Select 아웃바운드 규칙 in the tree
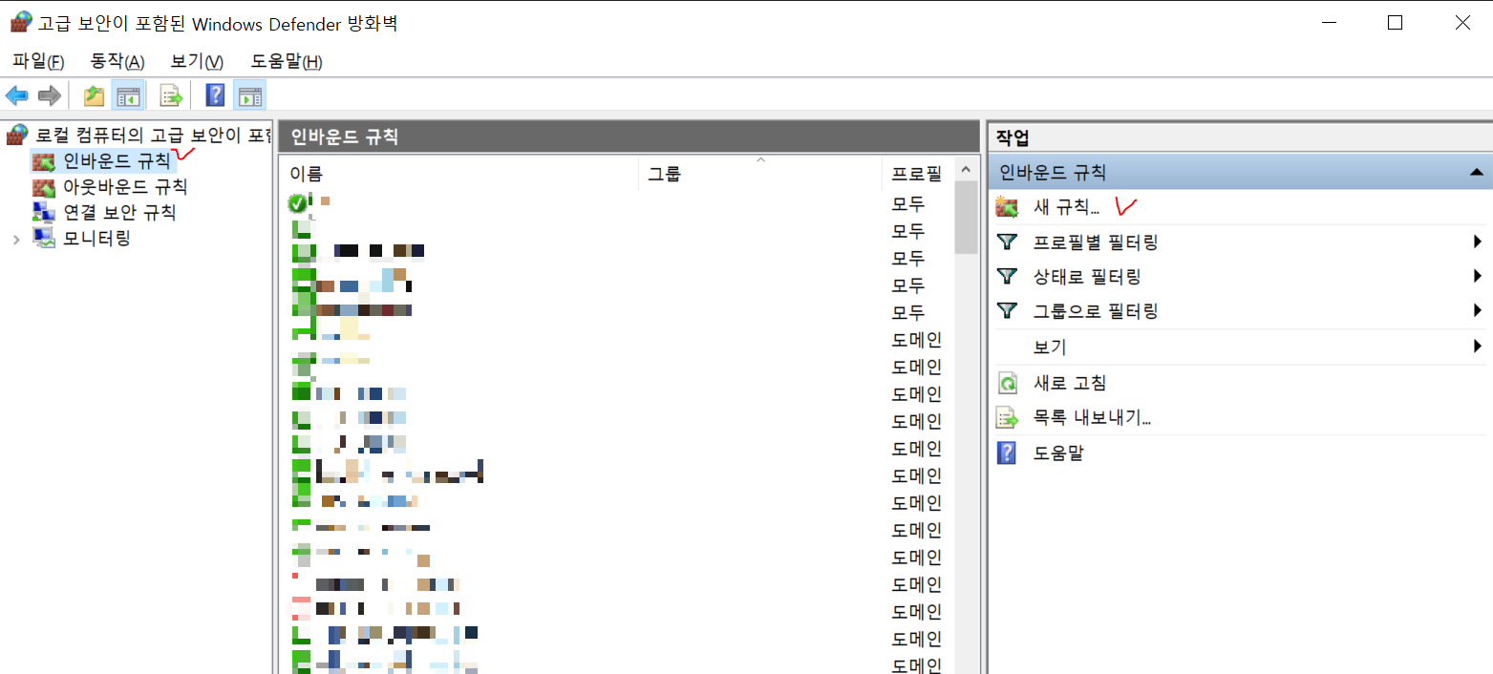 [x=125, y=186]
